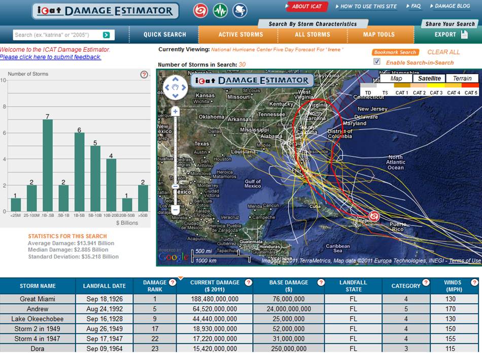Open Current Damage column help icon
482x353 pixels.
pyautogui.click(x=249, y=282)
